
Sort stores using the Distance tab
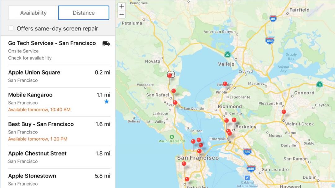(x=84, y=13)
